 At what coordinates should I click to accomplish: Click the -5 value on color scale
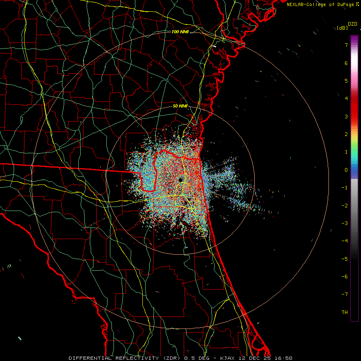click(345, 259)
